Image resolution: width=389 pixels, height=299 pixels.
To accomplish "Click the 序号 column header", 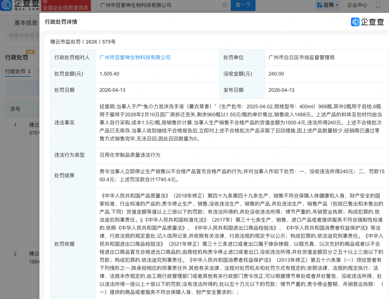I will click(15, 109).
